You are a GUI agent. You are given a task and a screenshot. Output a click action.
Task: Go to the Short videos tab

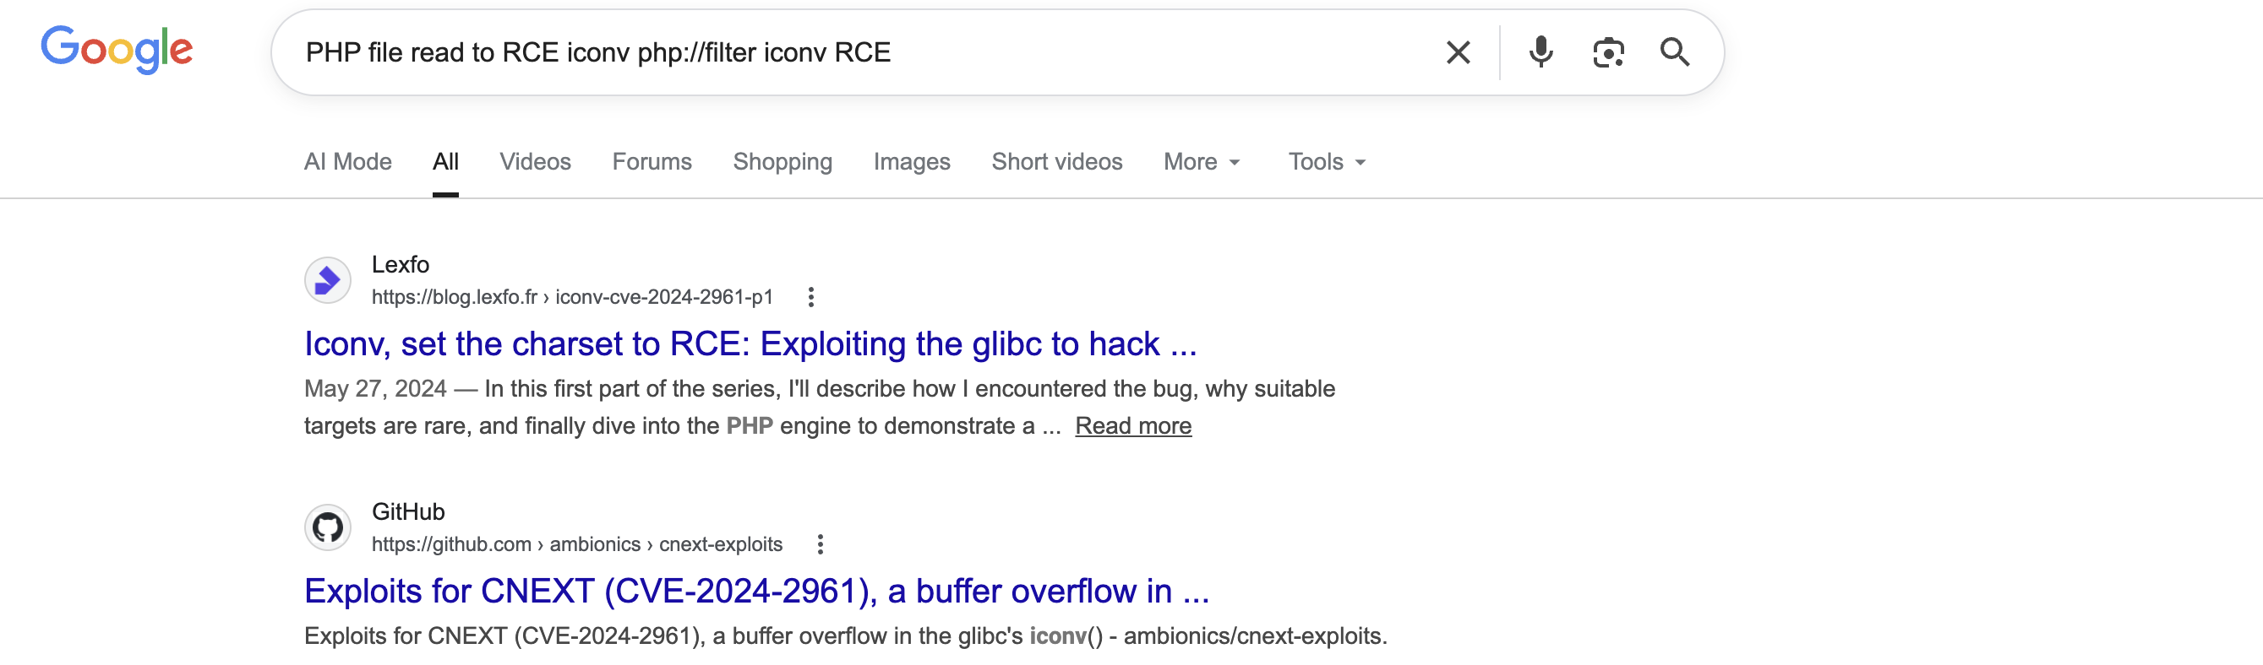tap(1057, 162)
